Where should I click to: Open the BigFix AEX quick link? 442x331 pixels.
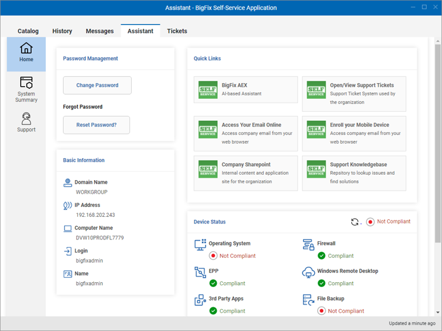245,90
